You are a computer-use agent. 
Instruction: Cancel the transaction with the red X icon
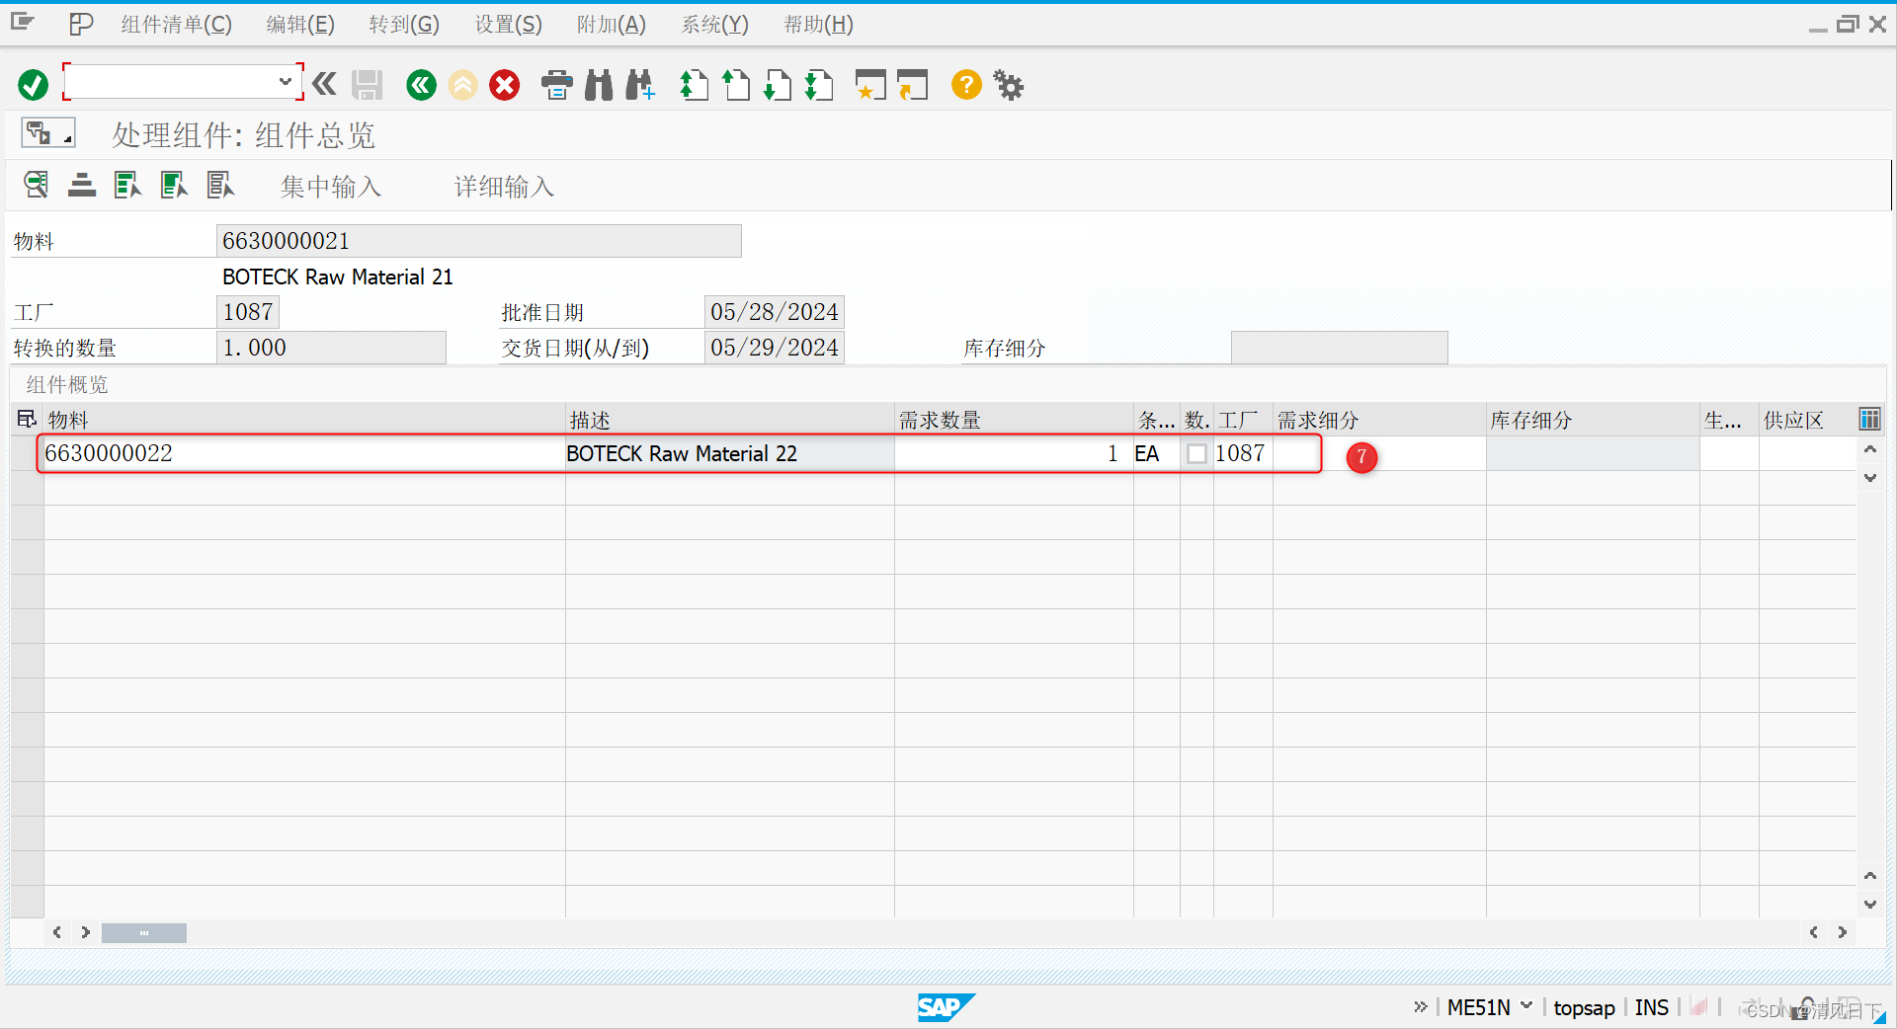(x=505, y=84)
